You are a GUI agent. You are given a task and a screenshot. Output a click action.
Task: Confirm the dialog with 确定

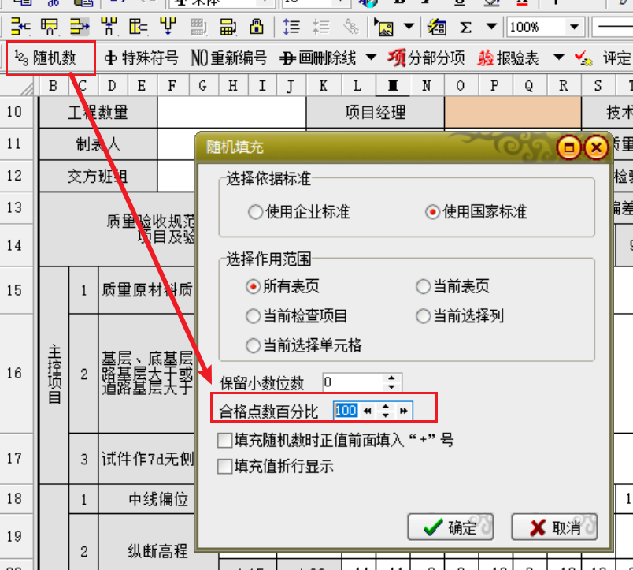pos(450,527)
